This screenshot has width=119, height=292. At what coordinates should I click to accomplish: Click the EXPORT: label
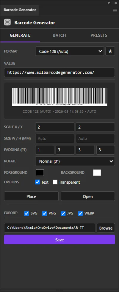click(11, 213)
